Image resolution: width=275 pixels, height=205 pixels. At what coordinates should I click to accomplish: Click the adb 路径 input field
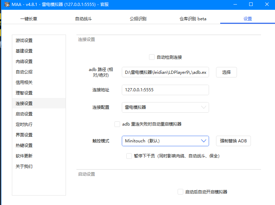165,72
